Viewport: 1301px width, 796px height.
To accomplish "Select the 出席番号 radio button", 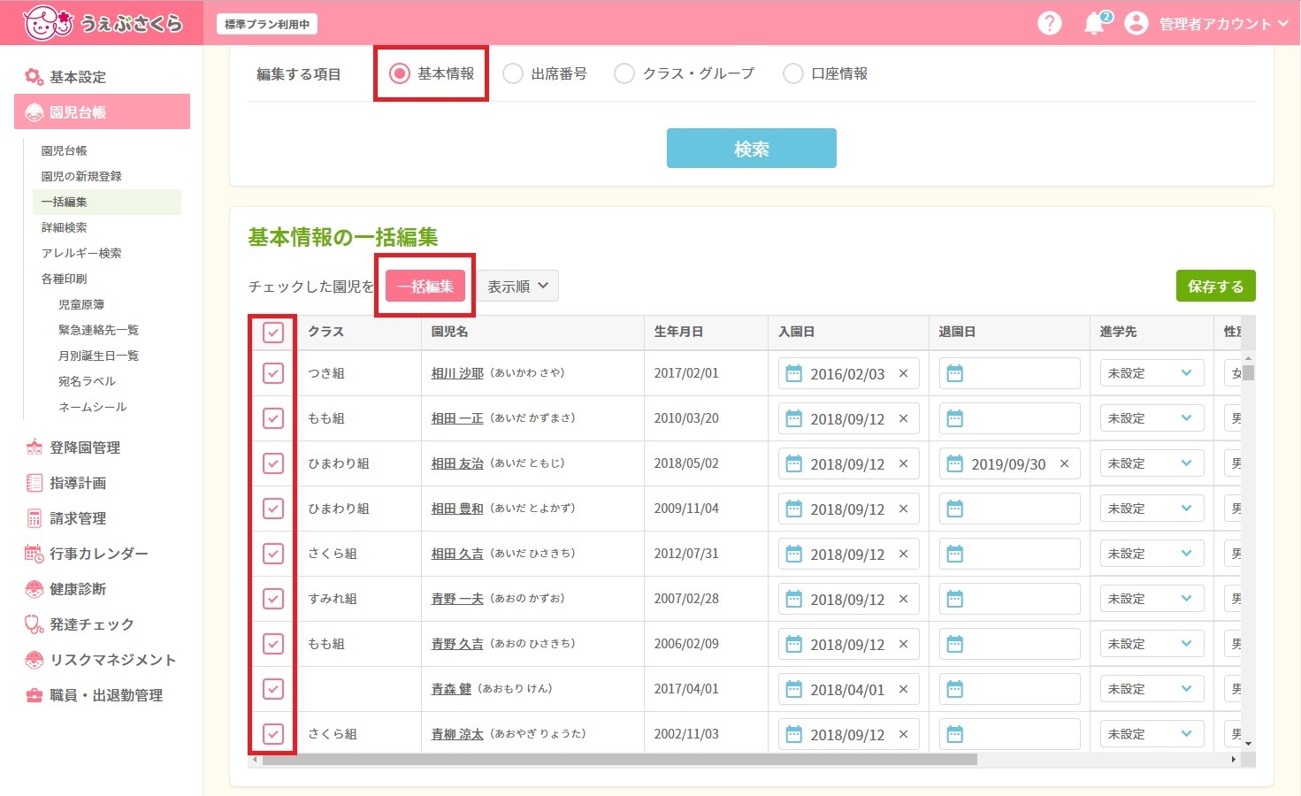I will click(513, 73).
